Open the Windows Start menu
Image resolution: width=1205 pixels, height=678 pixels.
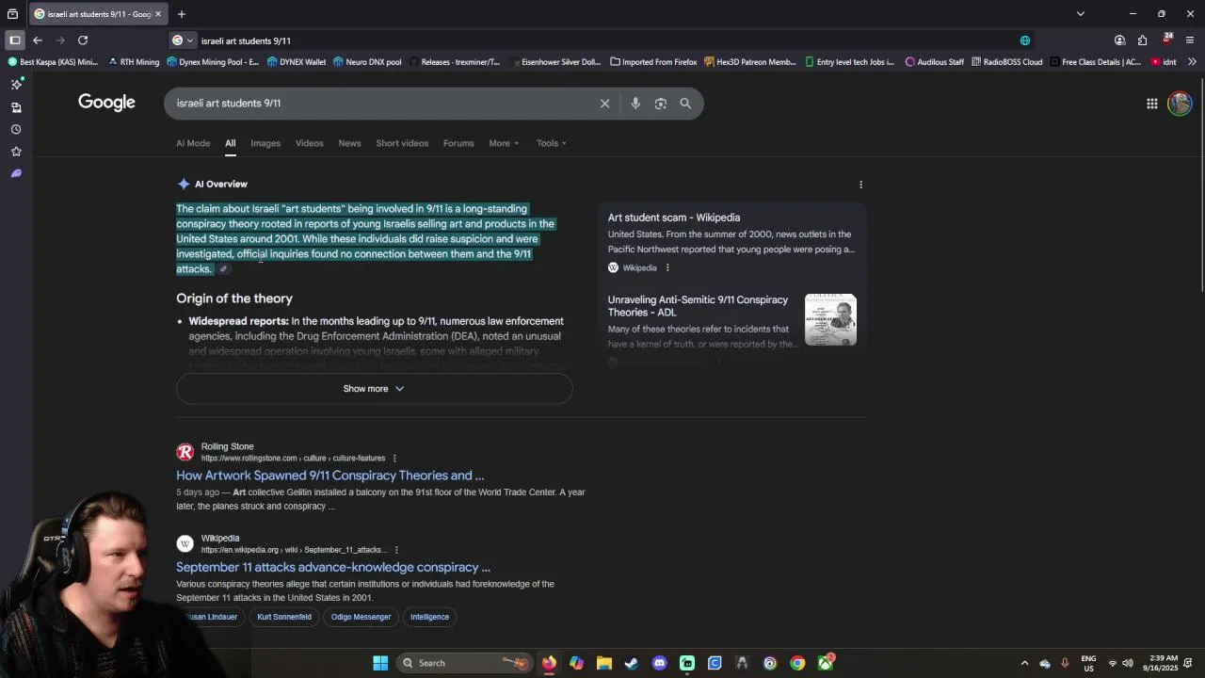click(x=380, y=663)
